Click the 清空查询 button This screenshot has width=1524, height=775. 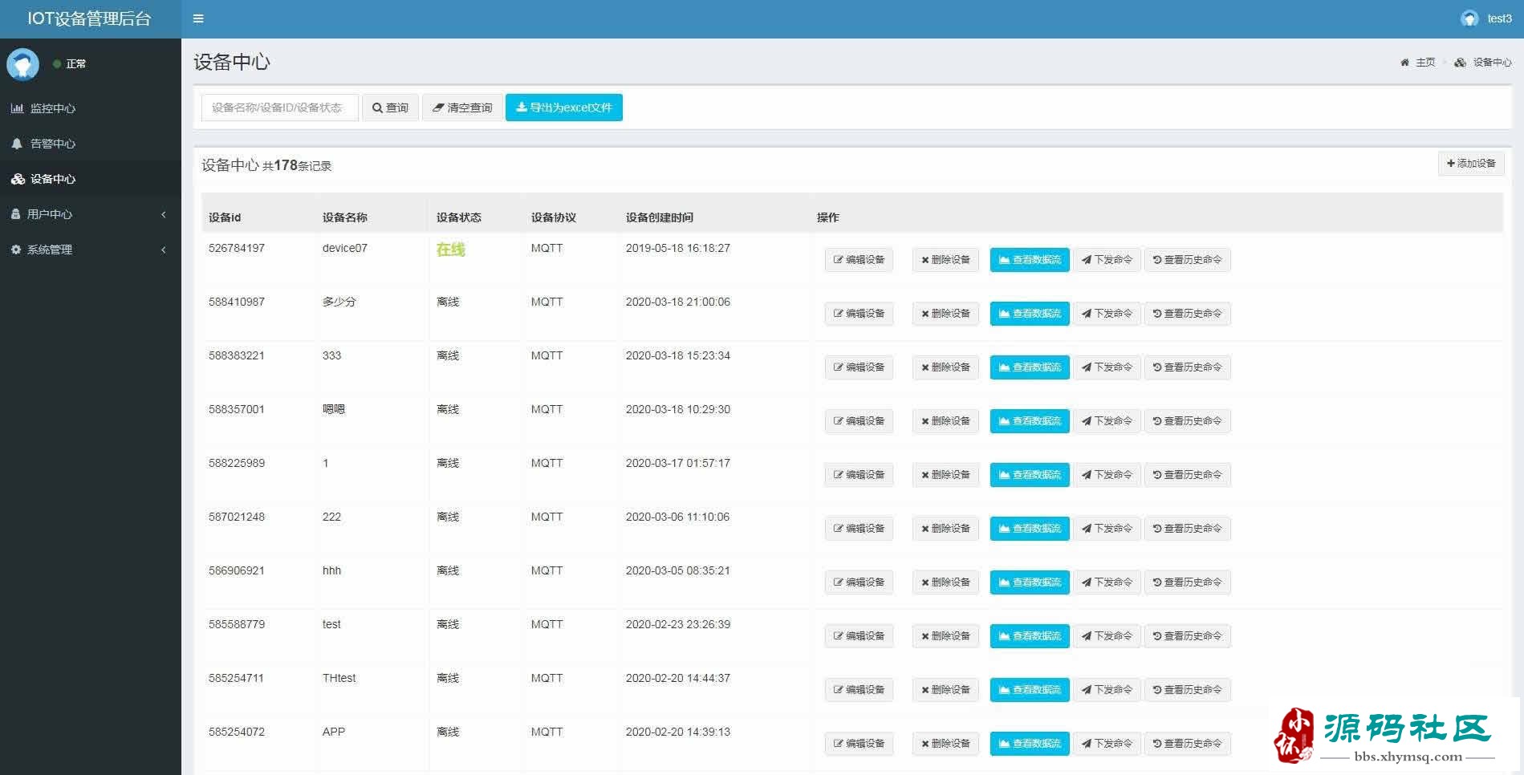(462, 108)
